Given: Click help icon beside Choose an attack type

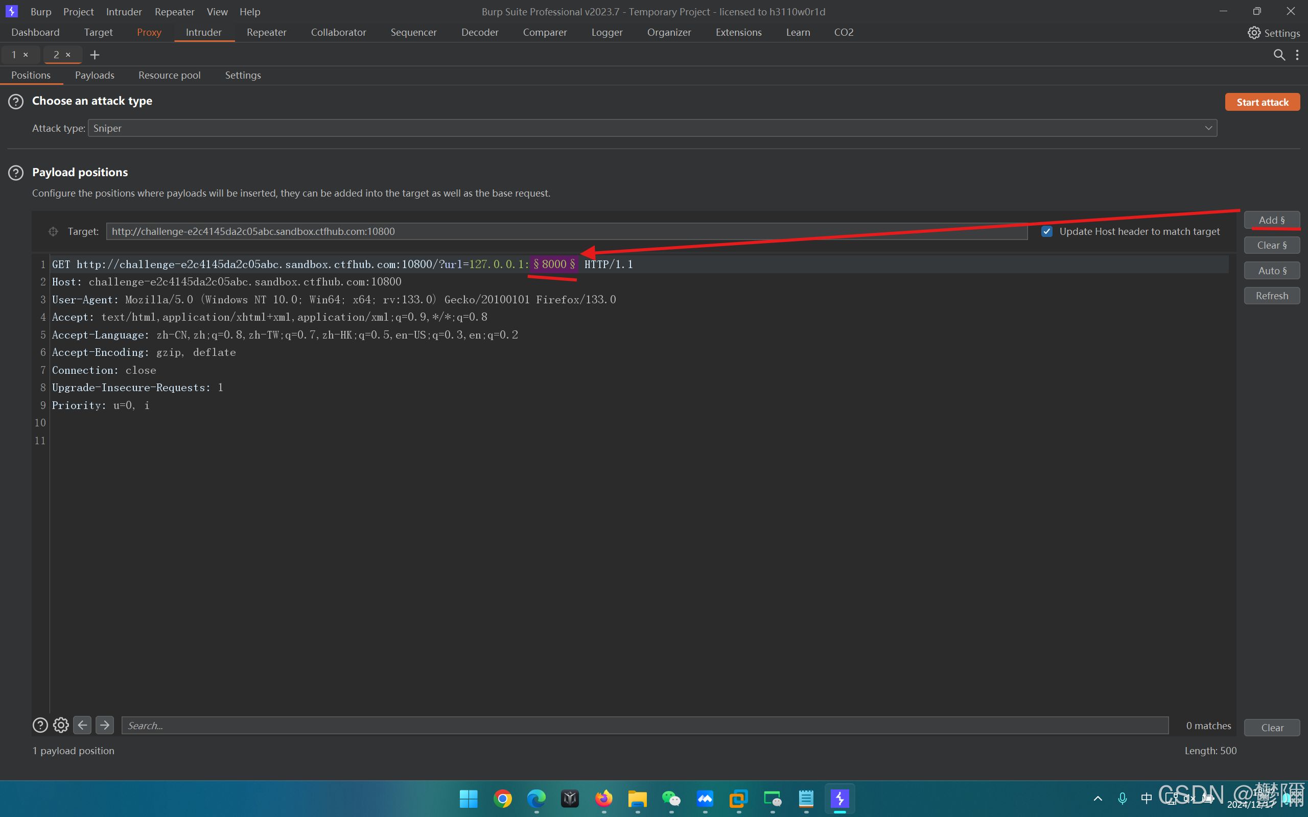Looking at the screenshot, I should [16, 101].
